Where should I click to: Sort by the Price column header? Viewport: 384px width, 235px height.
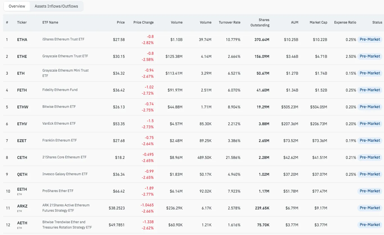point(121,22)
